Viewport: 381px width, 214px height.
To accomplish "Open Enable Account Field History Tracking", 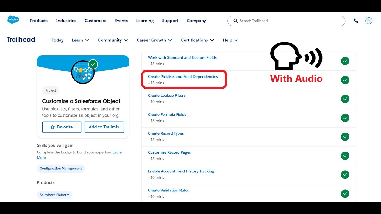I will pyautogui.click(x=181, y=171).
